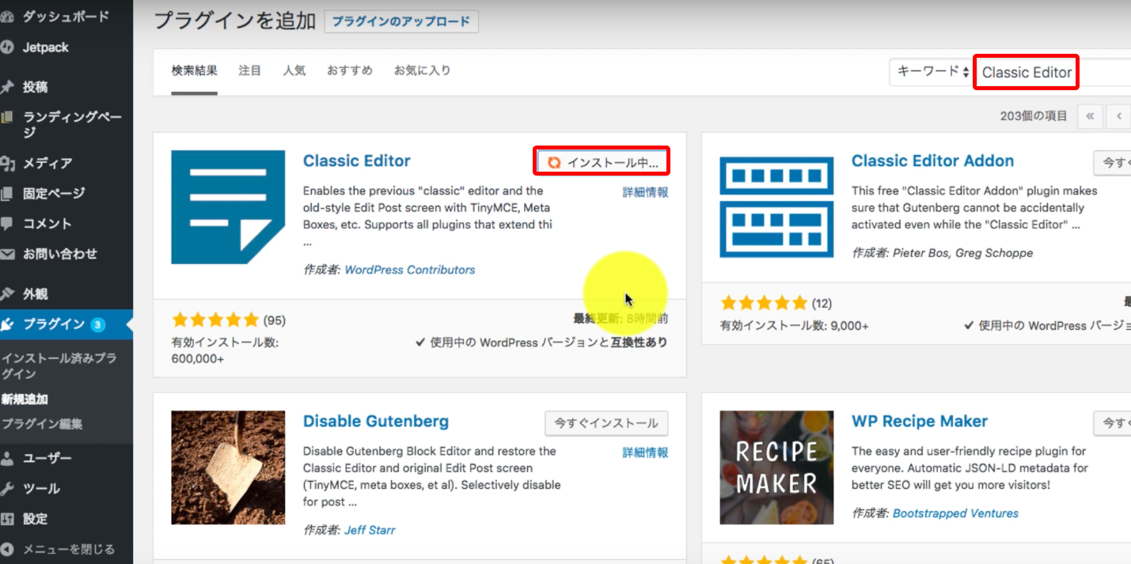Screen dimensions: 1131x564
Task: Open Classic Editor plugin title link
Action: [357, 161]
